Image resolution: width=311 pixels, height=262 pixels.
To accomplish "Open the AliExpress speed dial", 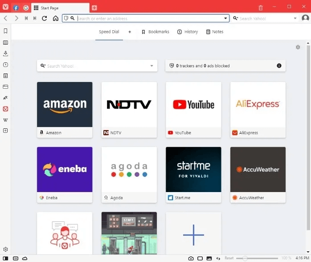I will pos(258,110).
